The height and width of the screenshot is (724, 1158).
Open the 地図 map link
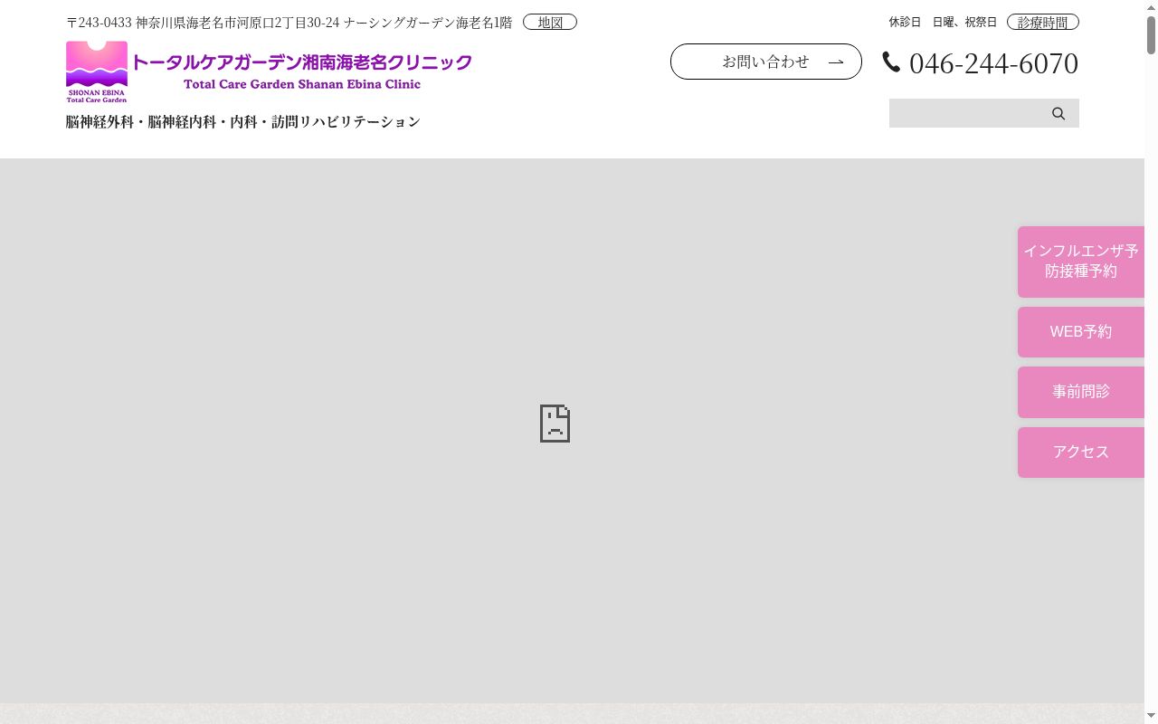(x=550, y=23)
